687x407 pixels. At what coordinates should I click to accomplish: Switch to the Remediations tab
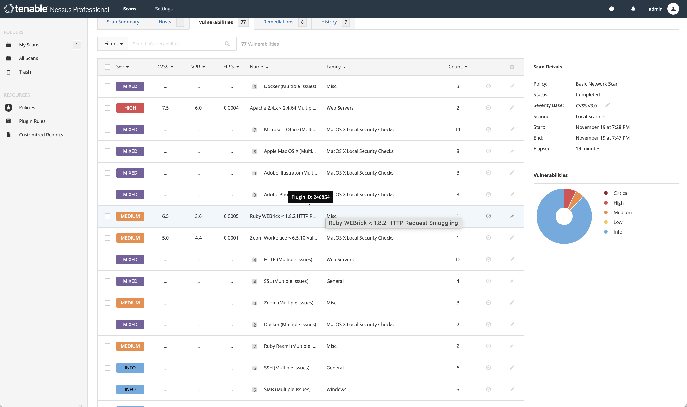(x=278, y=22)
